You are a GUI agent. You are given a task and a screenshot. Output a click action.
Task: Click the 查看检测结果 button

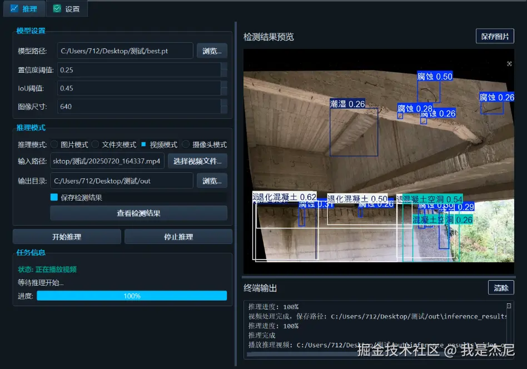tap(138, 213)
